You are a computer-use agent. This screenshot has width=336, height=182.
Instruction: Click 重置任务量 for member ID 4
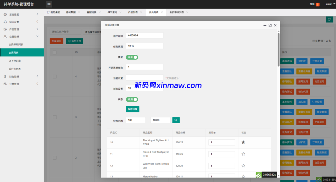[304, 71]
